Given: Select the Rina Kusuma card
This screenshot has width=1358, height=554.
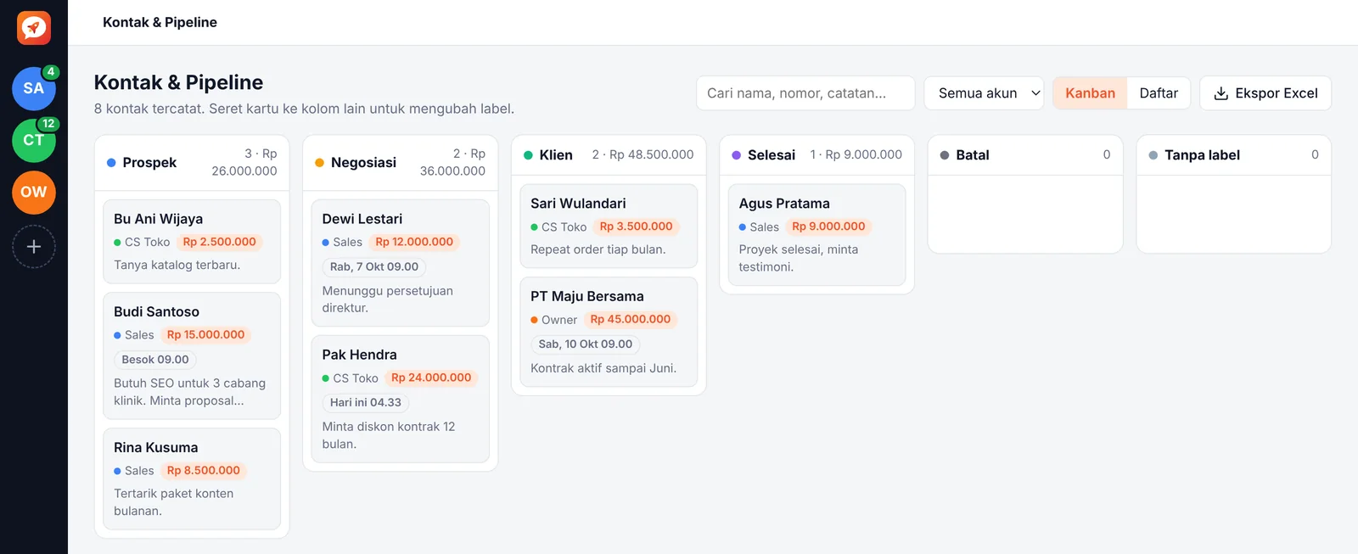Looking at the screenshot, I should pos(192,478).
